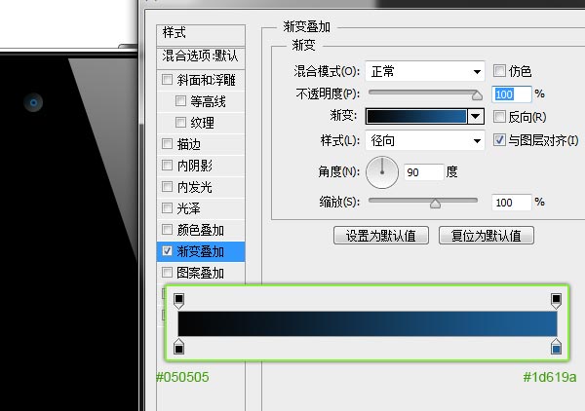Click the 缩放 scale slider thumb

[435, 204]
